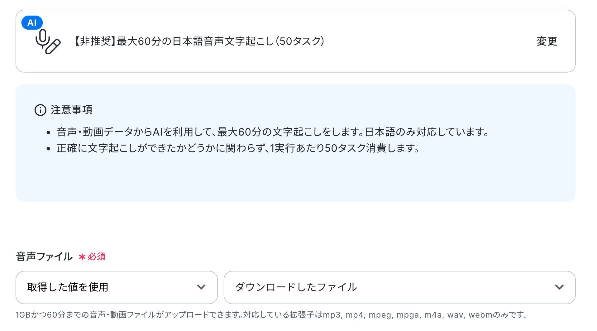The image size is (597, 331).
Task: Click the notice line about 50タスク消費
Action: (238, 148)
